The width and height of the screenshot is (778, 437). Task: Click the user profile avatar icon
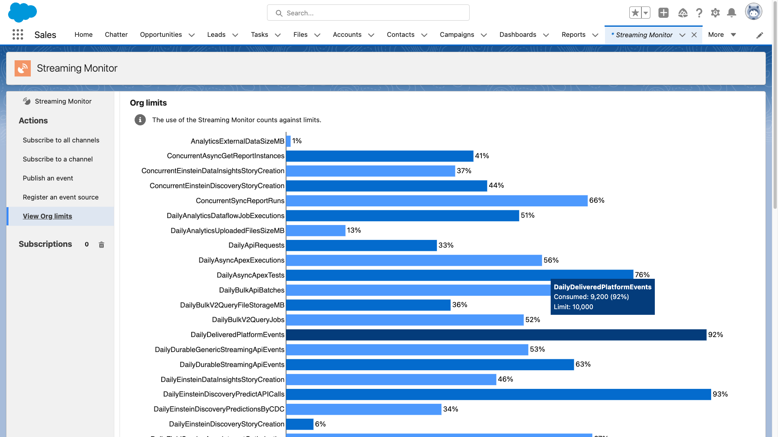[754, 12]
